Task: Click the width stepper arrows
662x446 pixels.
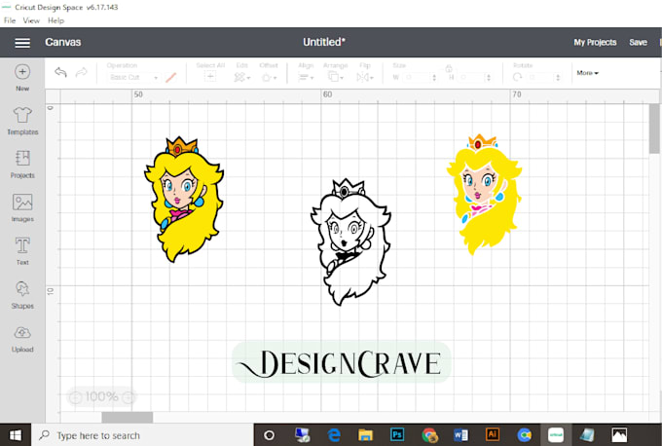Action: click(x=434, y=77)
